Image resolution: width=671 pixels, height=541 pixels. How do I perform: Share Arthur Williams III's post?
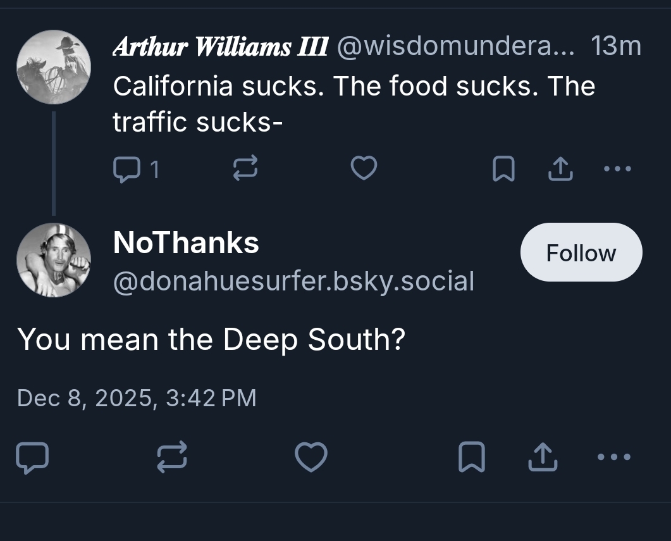coord(559,169)
